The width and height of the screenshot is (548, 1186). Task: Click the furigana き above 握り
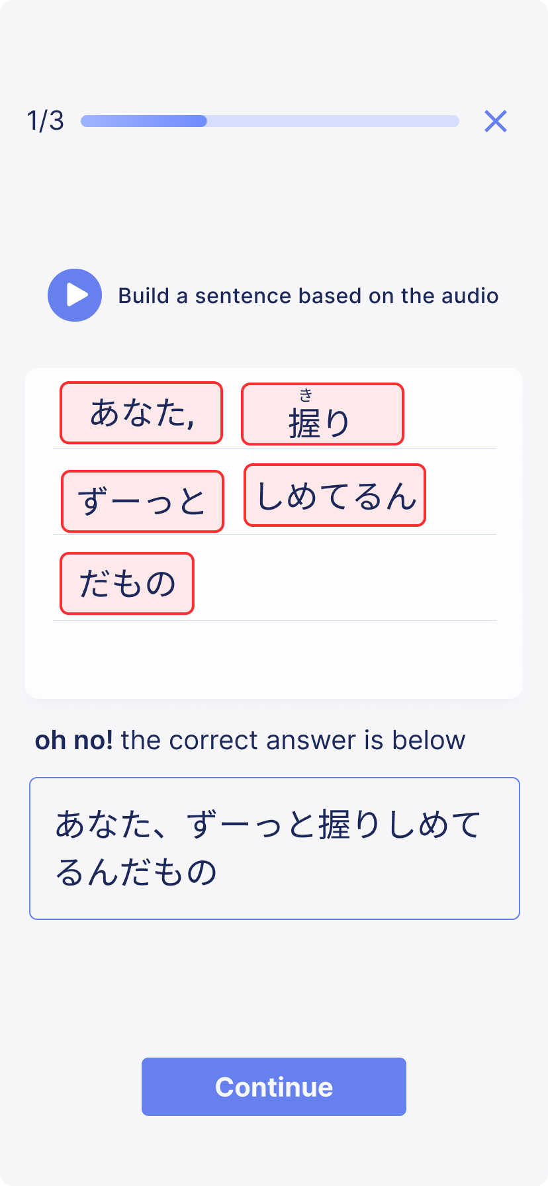306,396
